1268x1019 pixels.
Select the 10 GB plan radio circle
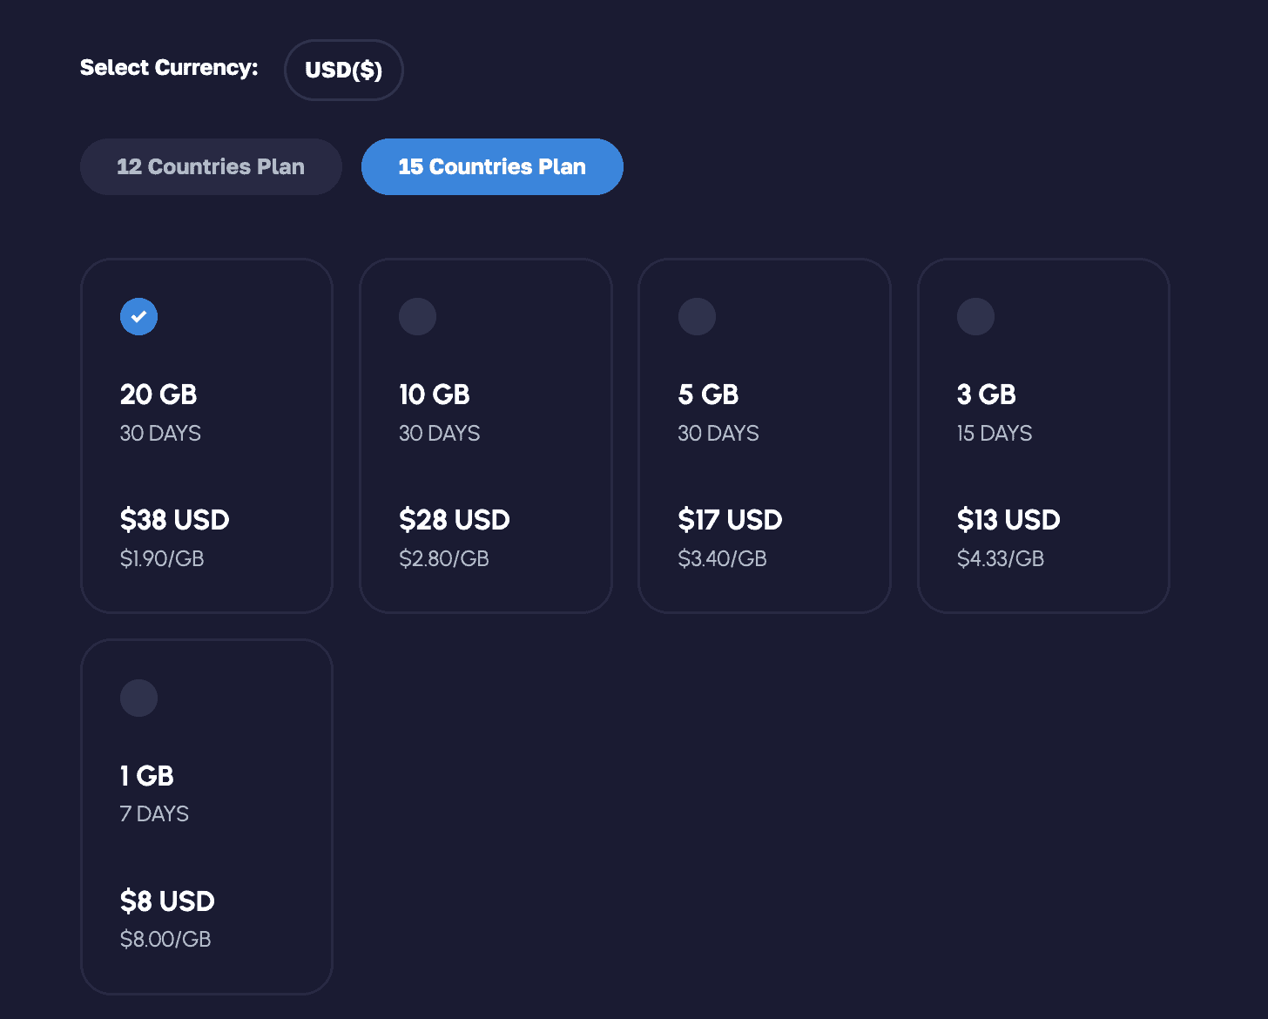tap(417, 316)
